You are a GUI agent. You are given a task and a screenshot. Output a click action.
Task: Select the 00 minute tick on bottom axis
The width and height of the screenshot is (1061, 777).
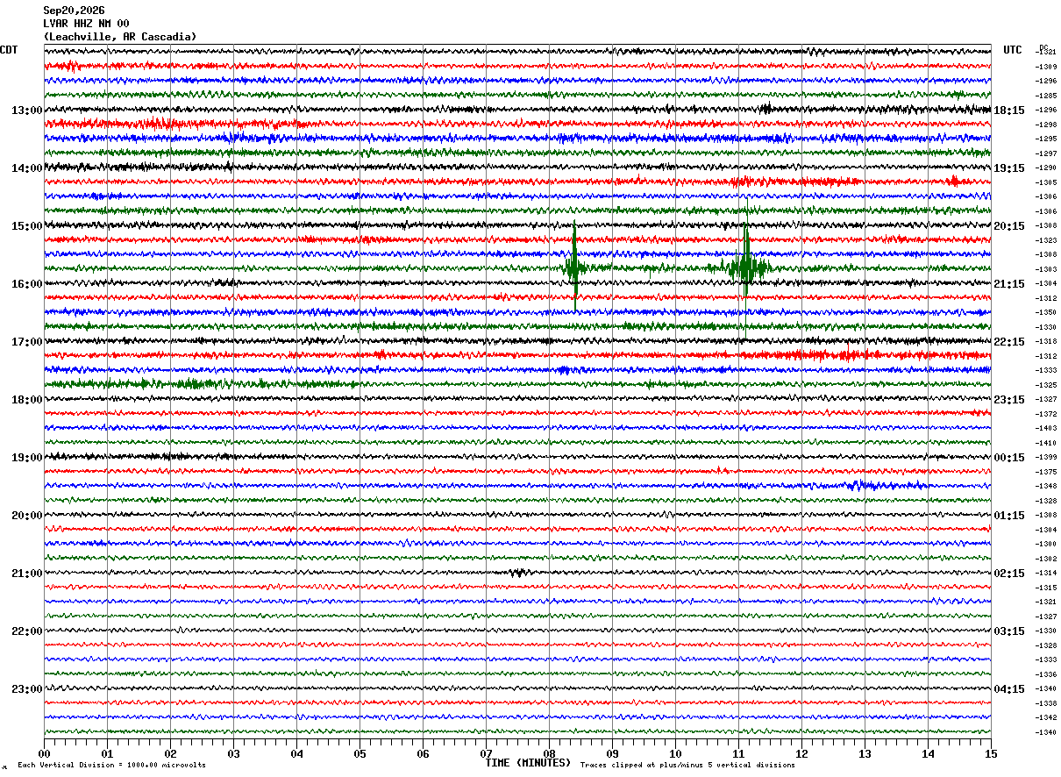(x=44, y=753)
